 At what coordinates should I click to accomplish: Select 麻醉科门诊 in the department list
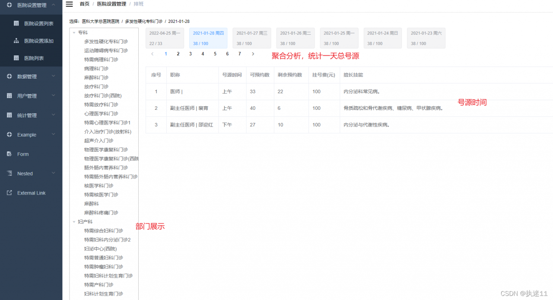click(96, 77)
